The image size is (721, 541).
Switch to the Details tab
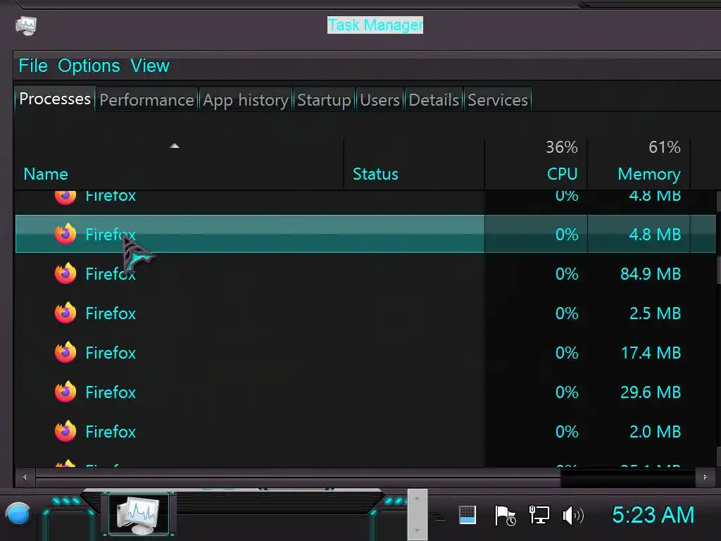click(434, 100)
